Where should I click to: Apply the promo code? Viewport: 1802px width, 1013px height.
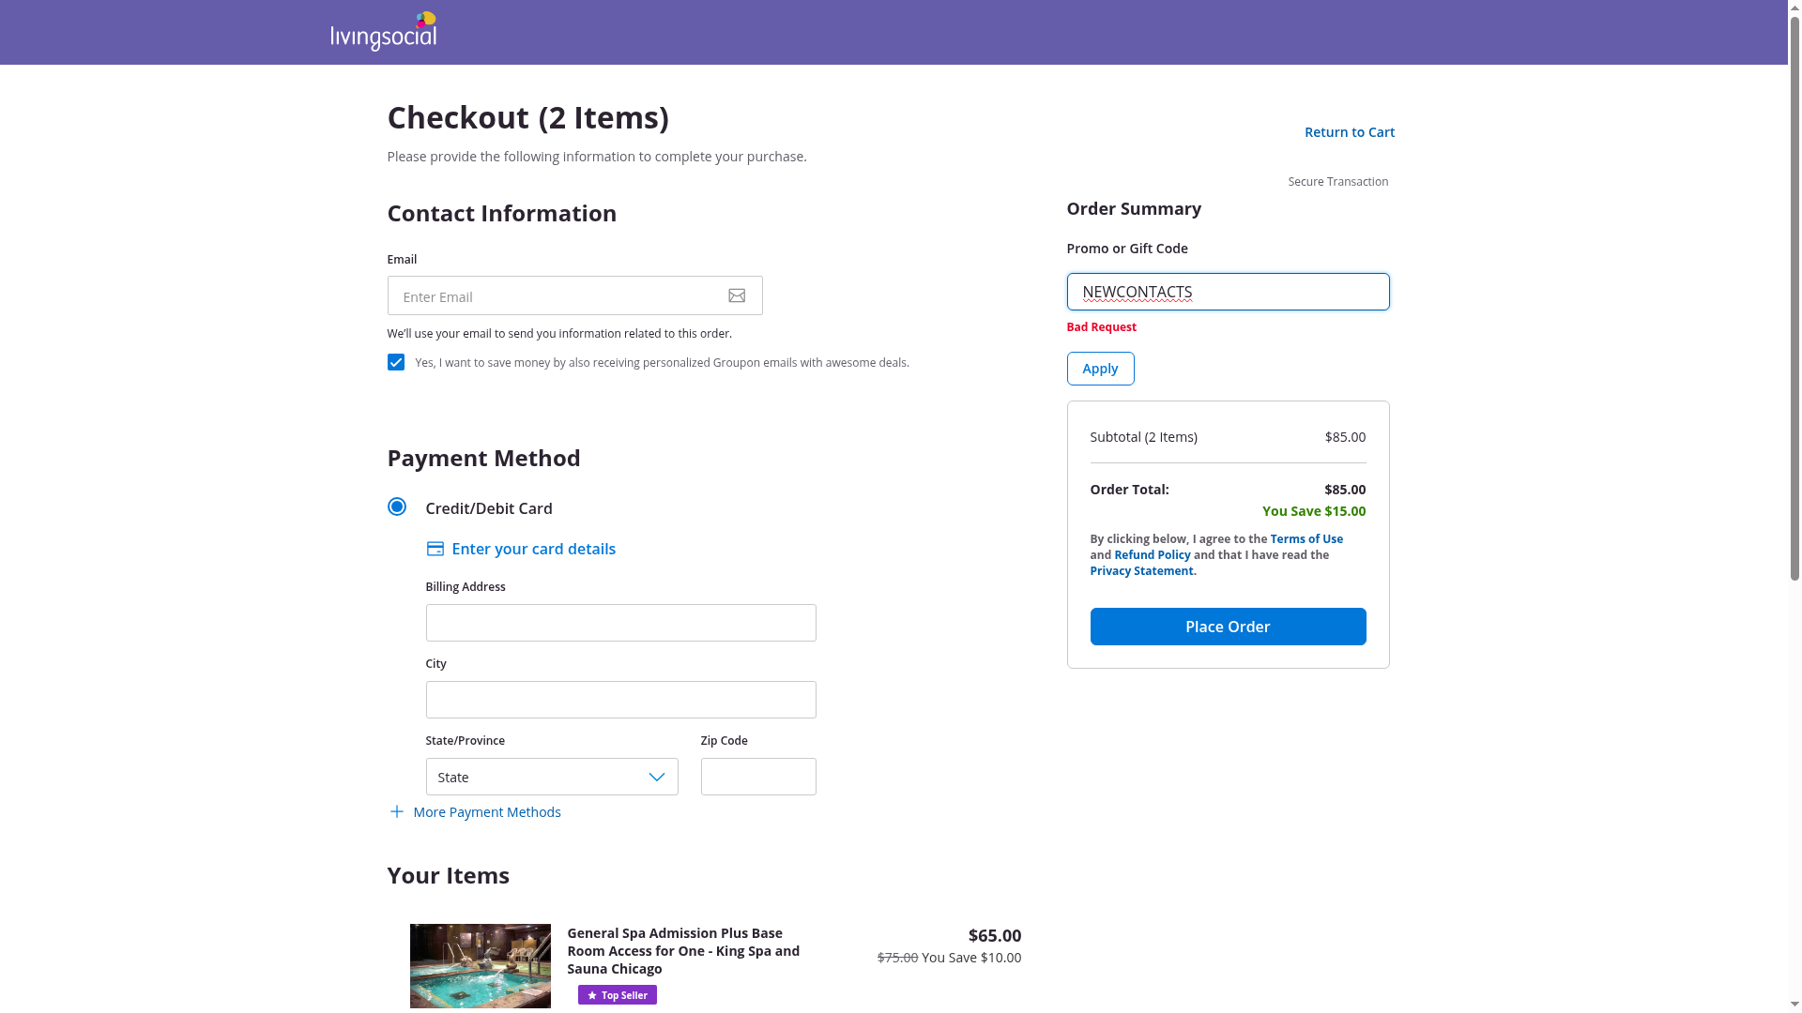coord(1100,369)
